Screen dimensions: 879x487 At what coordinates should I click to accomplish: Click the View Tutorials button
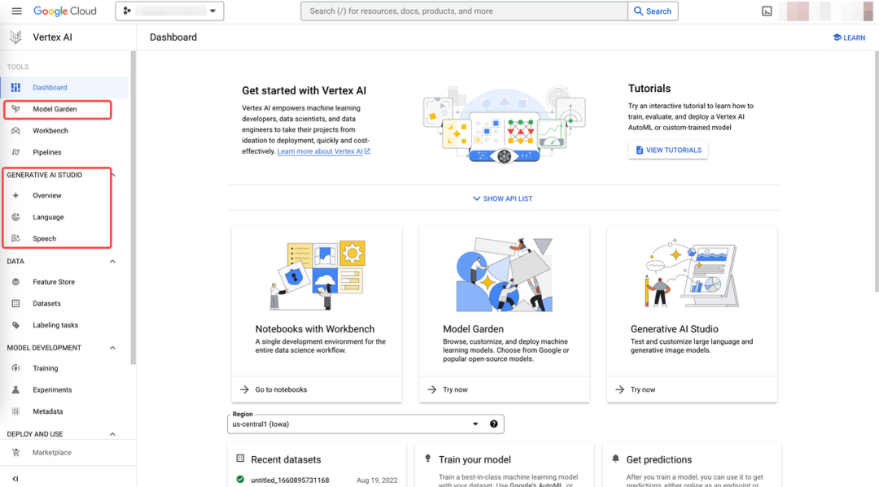point(668,150)
